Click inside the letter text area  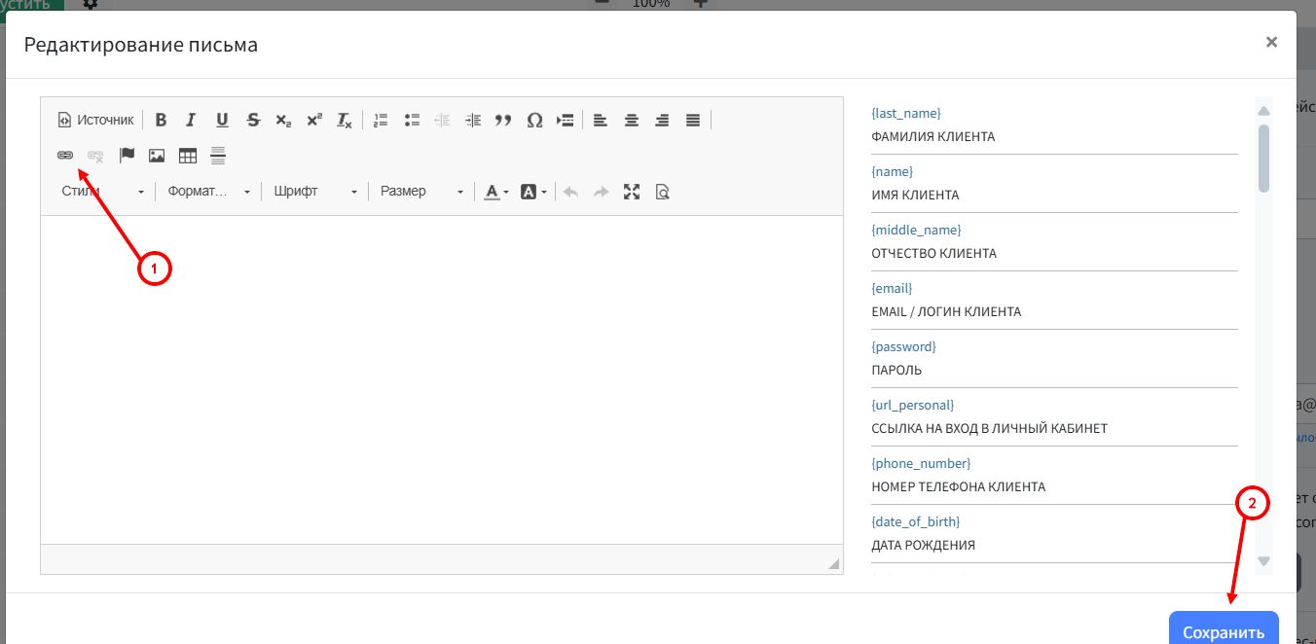tap(442, 379)
